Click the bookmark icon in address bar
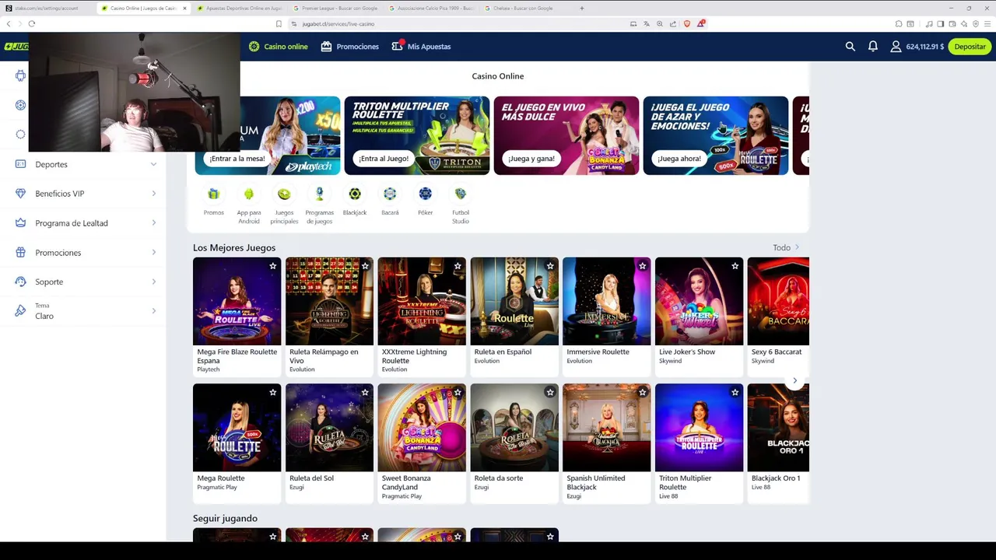 pyautogui.click(x=279, y=24)
